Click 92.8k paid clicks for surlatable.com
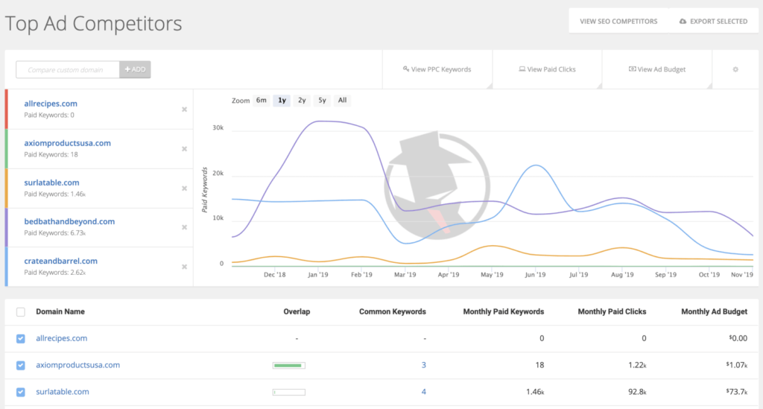 click(x=637, y=391)
